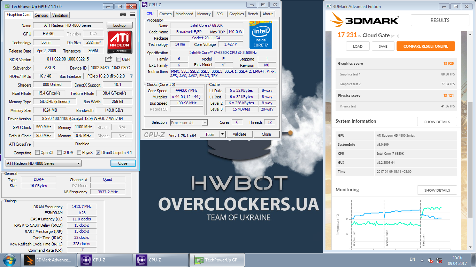Open the Bench tab in CPU-Z

tap(253, 14)
